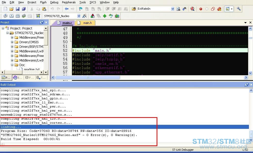The image size is (253, 153).
Task: Translate current file icon
Action: [x=5, y=16]
